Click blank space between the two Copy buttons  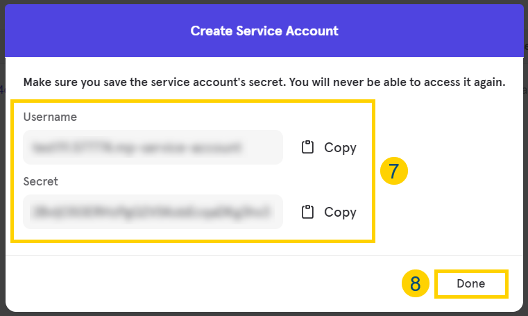(329, 180)
